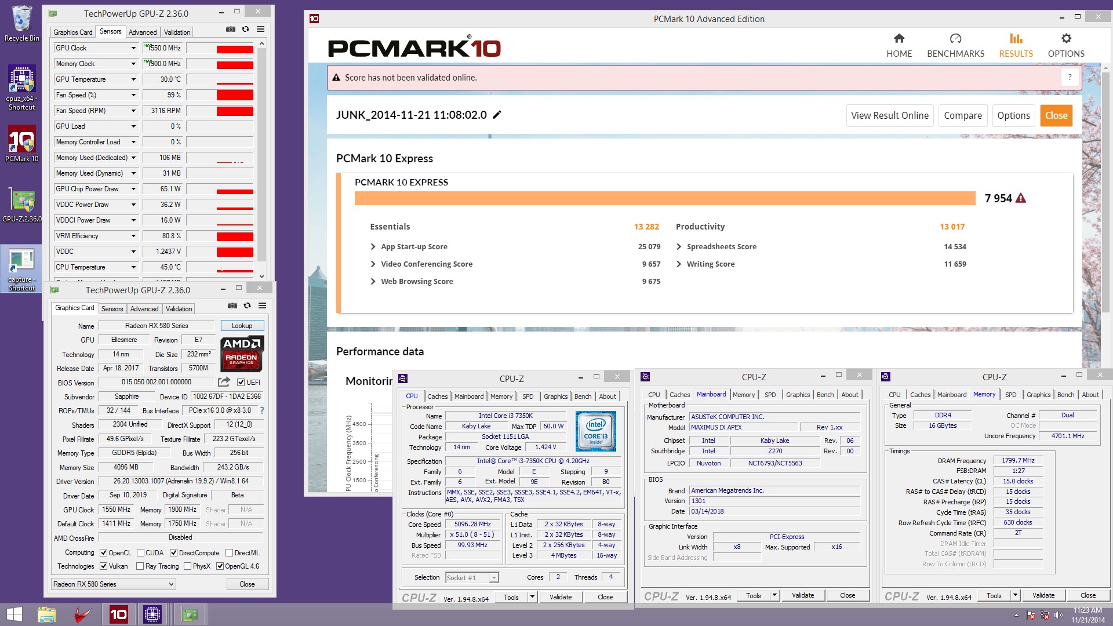Click Close button at bottom of GPU-Z Graphics Card window
1113x626 pixels.
tap(247, 584)
